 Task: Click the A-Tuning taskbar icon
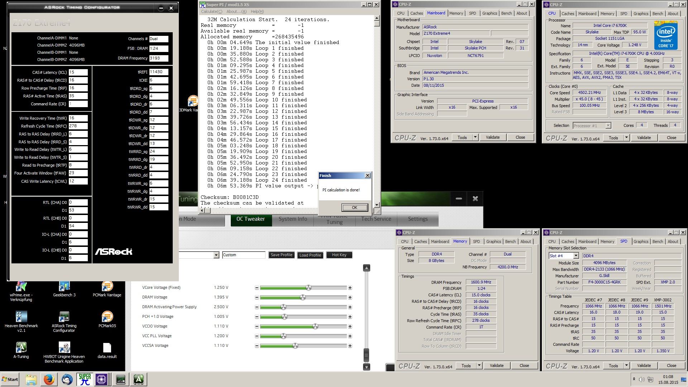139,379
